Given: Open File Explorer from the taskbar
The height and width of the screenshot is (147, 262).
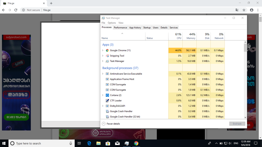Looking at the screenshot, I should [x=99, y=143].
